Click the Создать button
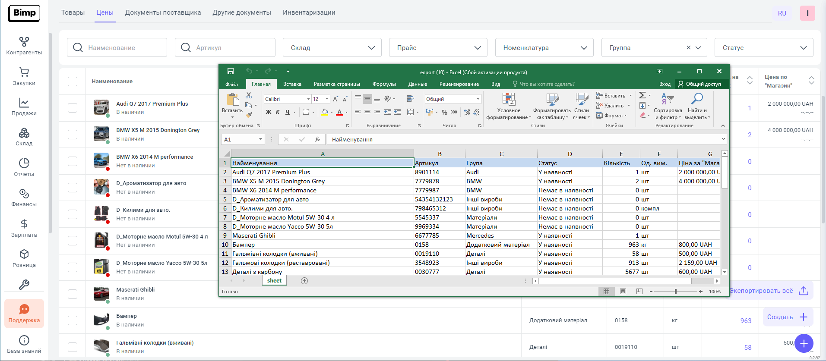Viewport: 826px width, 361px height. [787, 317]
